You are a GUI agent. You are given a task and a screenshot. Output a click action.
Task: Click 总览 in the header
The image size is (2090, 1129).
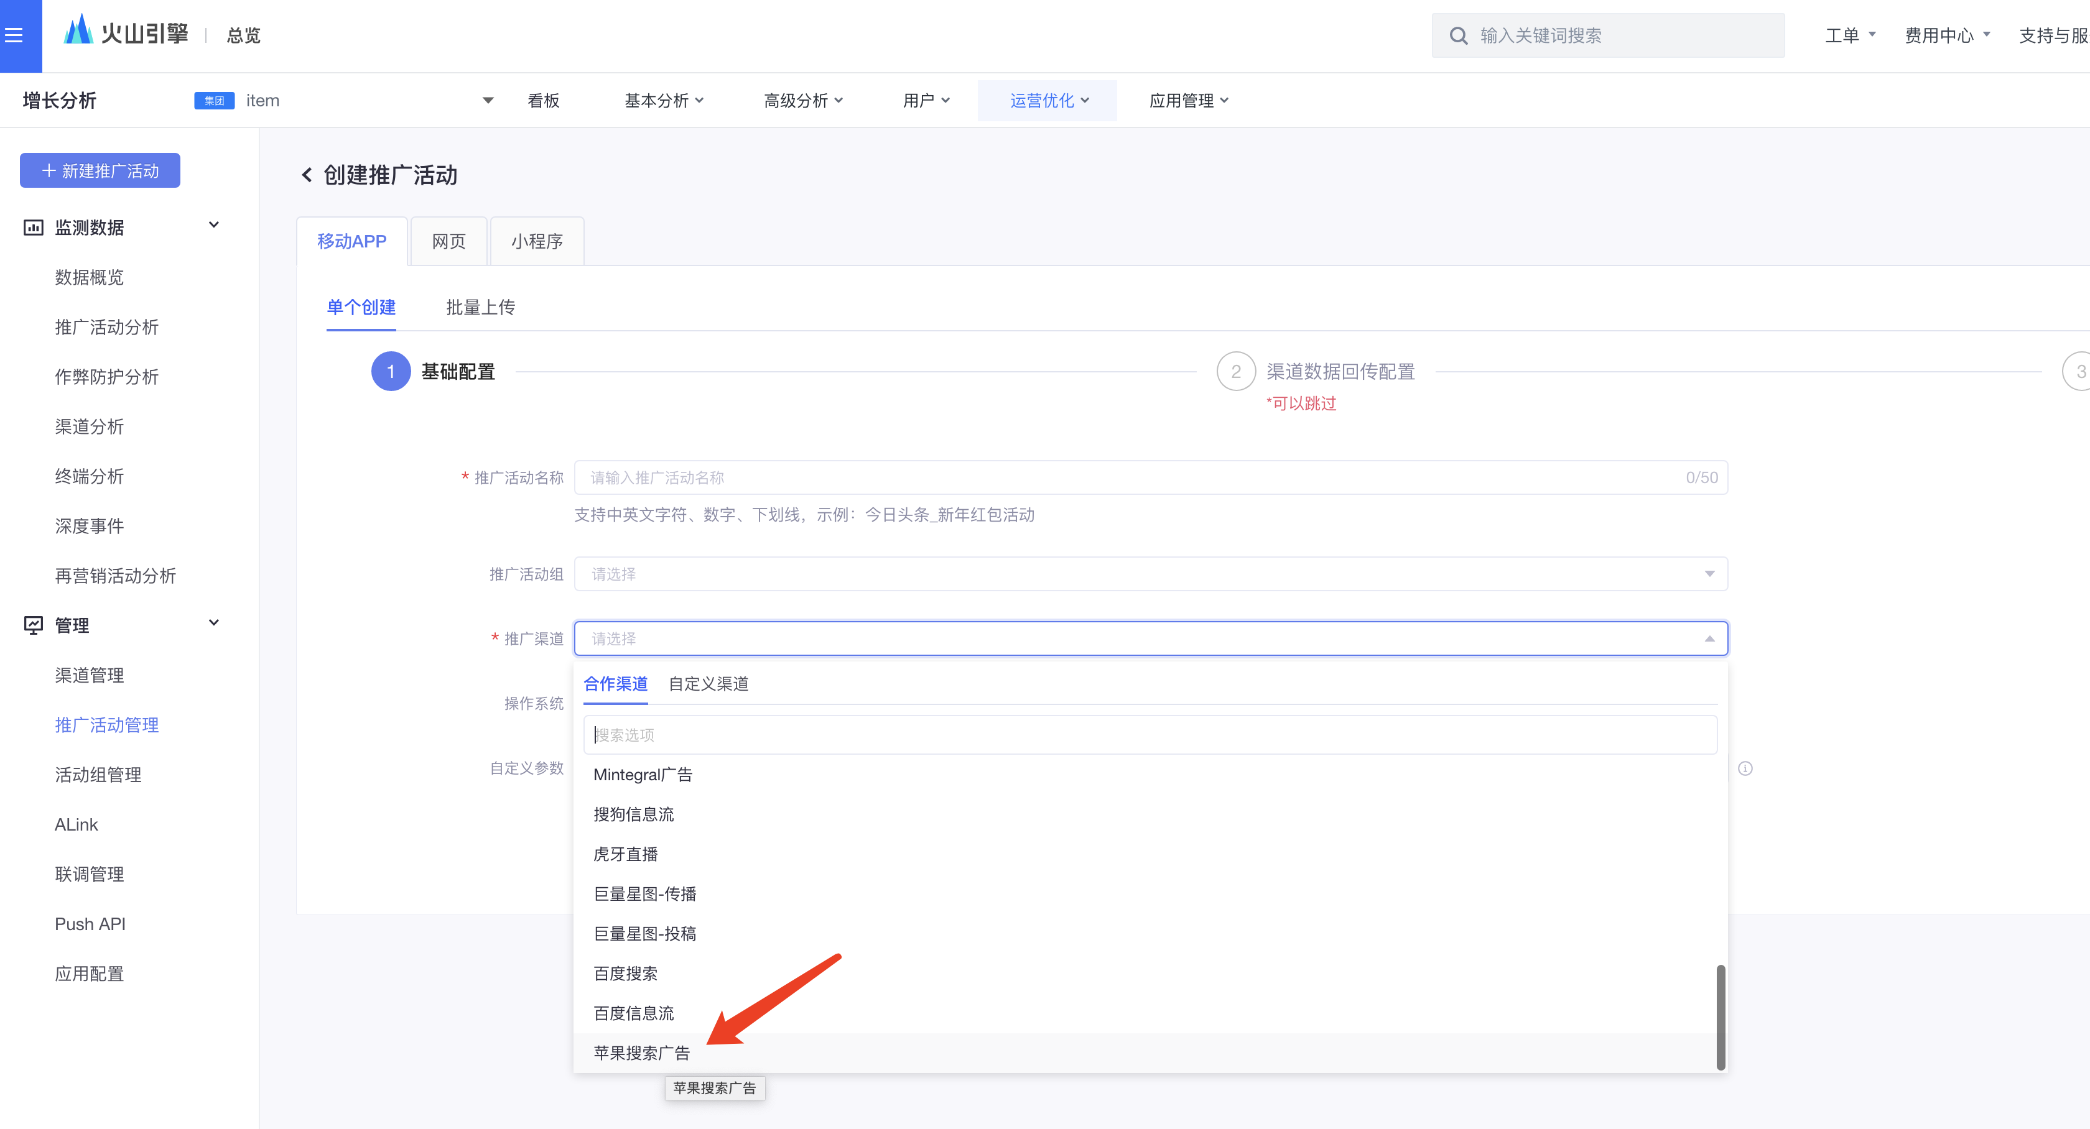coord(243,35)
